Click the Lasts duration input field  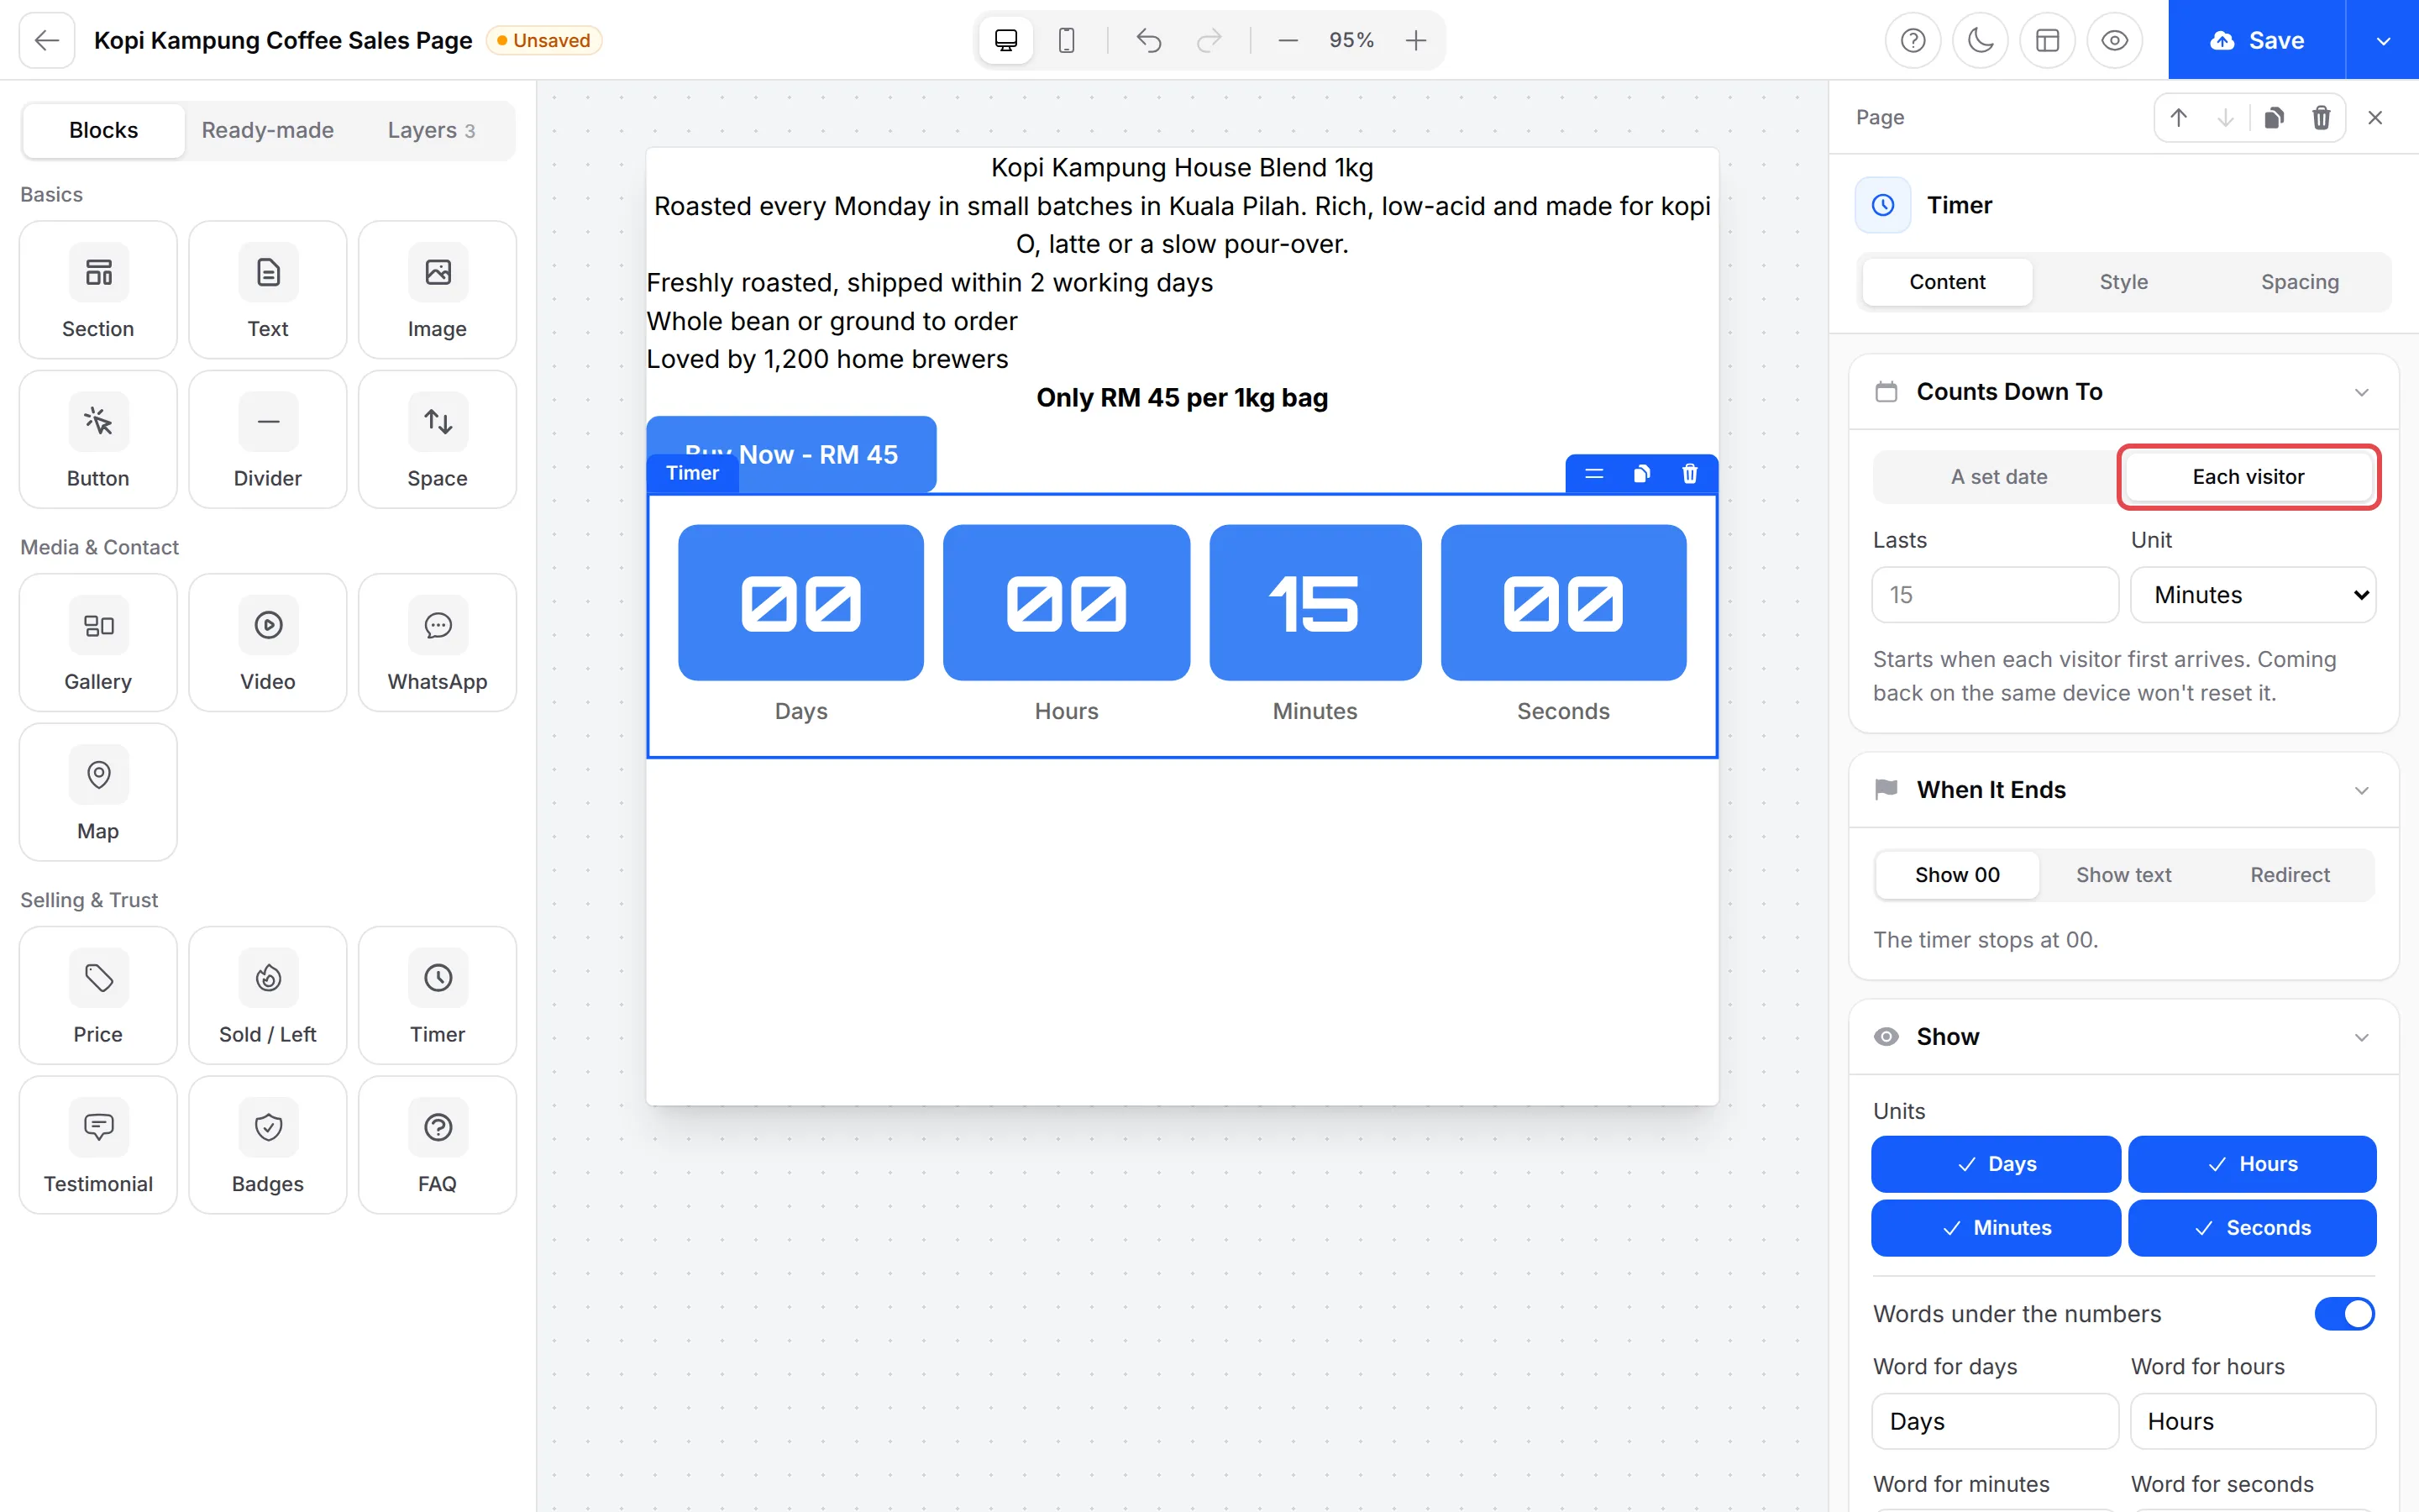pyautogui.click(x=1995, y=595)
